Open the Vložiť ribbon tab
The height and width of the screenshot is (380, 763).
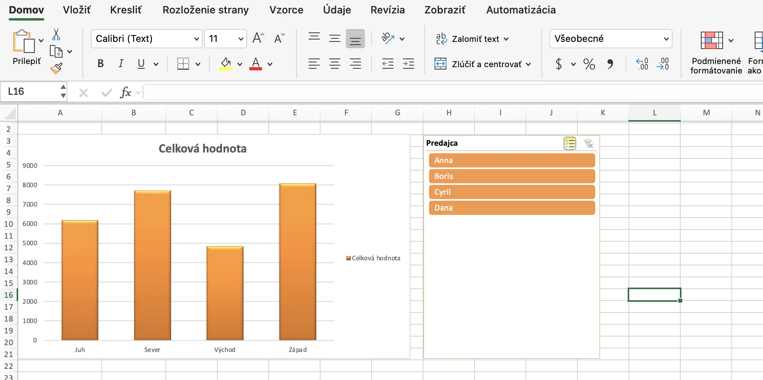[77, 10]
